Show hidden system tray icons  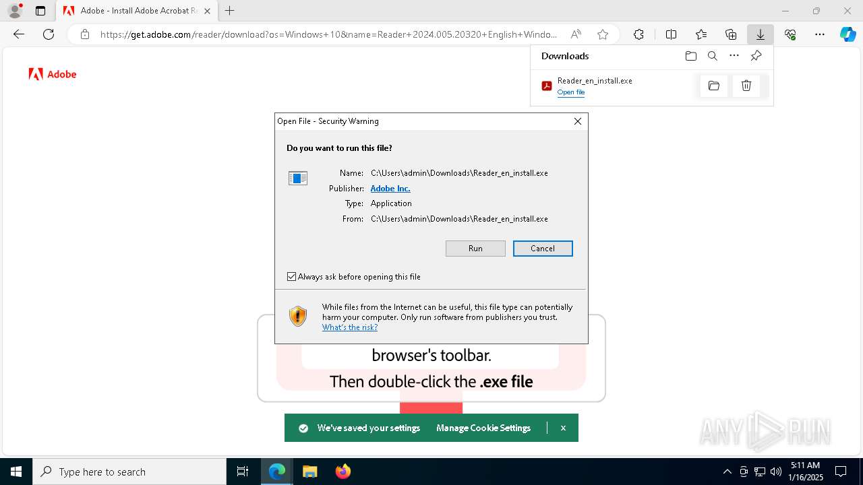(727, 472)
